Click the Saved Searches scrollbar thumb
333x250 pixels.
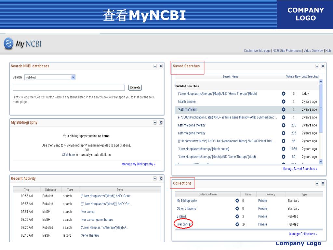click(x=321, y=108)
